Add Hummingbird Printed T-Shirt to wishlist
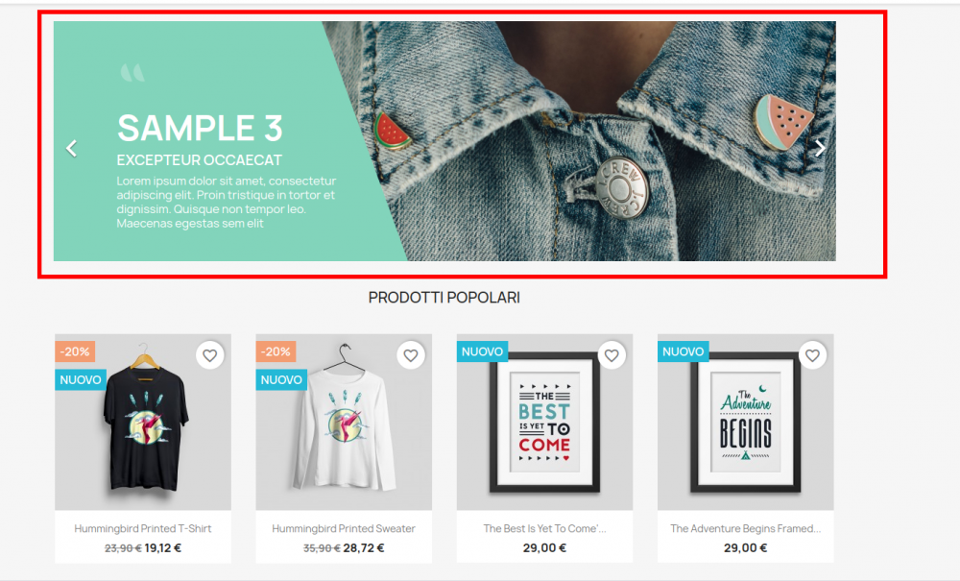960x581 pixels. pyautogui.click(x=210, y=355)
